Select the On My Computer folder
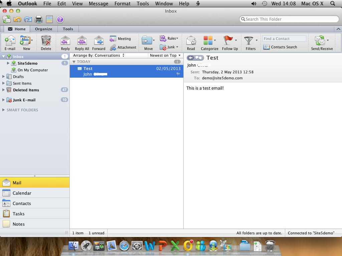 pyautogui.click(x=33, y=70)
